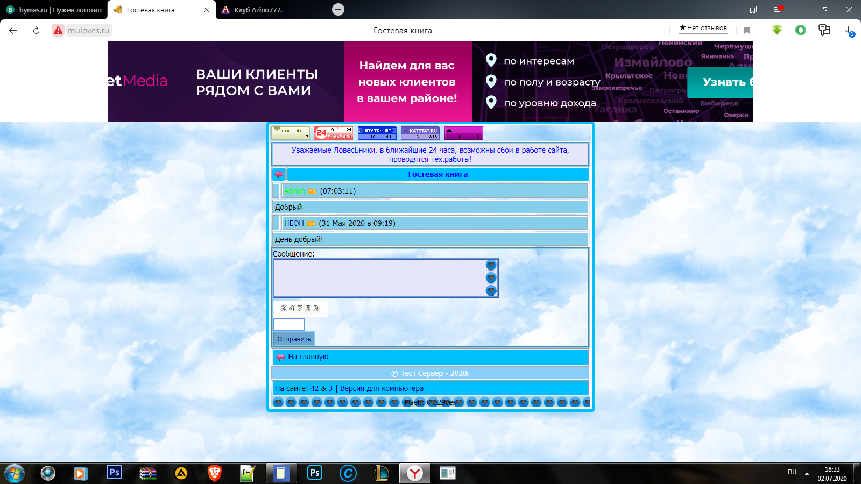Click the captcha code input field
This screenshot has width=861, height=484.
[289, 324]
